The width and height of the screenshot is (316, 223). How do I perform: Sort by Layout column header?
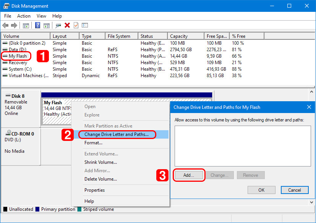[65, 36]
